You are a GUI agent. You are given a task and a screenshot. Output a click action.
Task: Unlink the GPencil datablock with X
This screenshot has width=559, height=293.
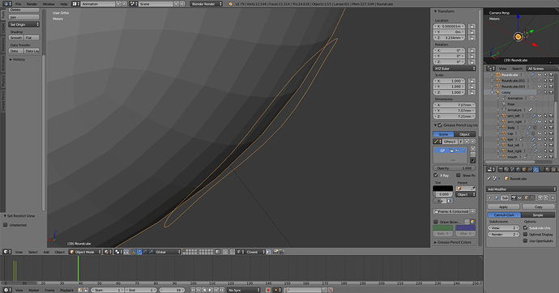473,142
